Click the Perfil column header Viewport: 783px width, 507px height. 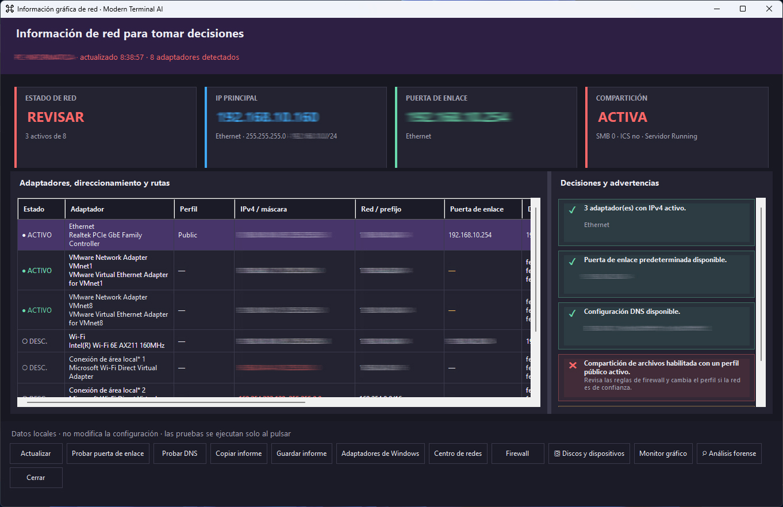coord(204,209)
